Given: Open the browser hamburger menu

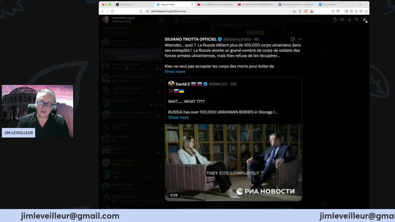Looking at the screenshot, I should tap(366, 11).
